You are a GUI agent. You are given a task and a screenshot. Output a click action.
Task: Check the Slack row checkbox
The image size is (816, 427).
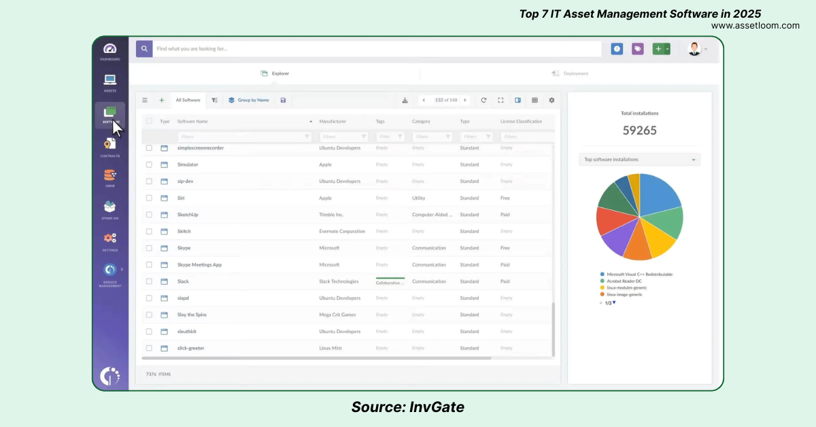pyautogui.click(x=149, y=281)
